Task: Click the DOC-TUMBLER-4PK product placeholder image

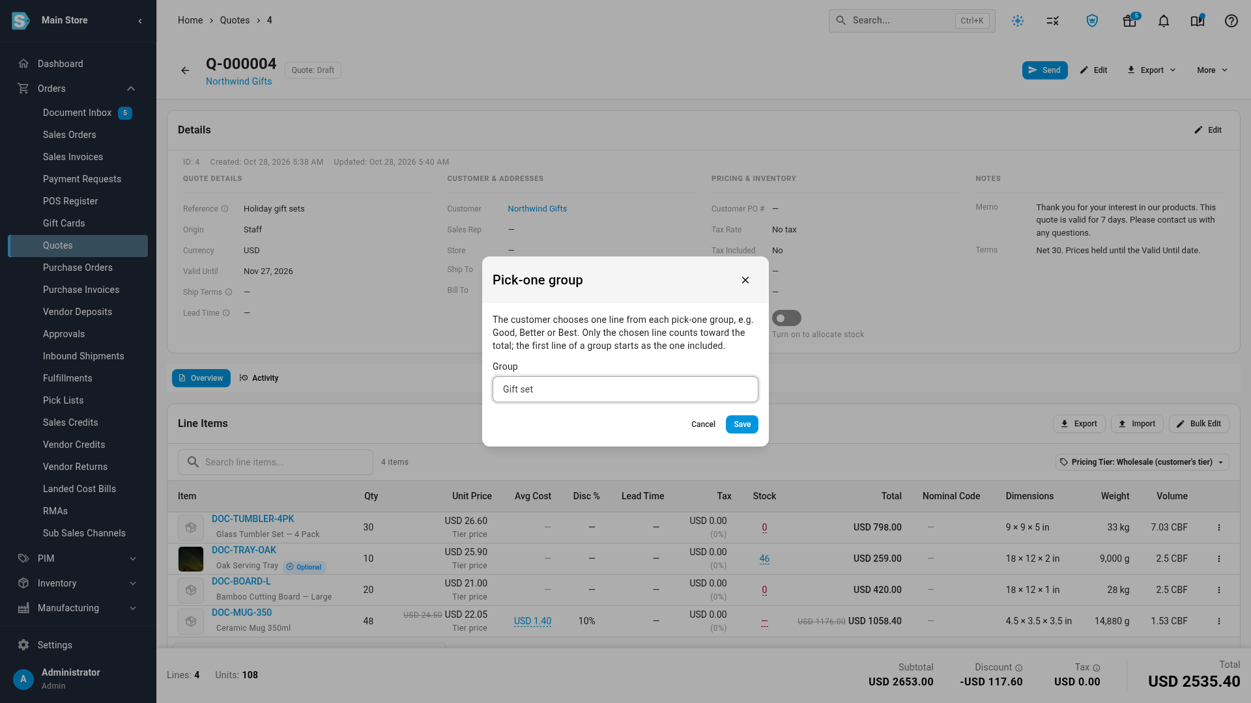Action: (191, 528)
